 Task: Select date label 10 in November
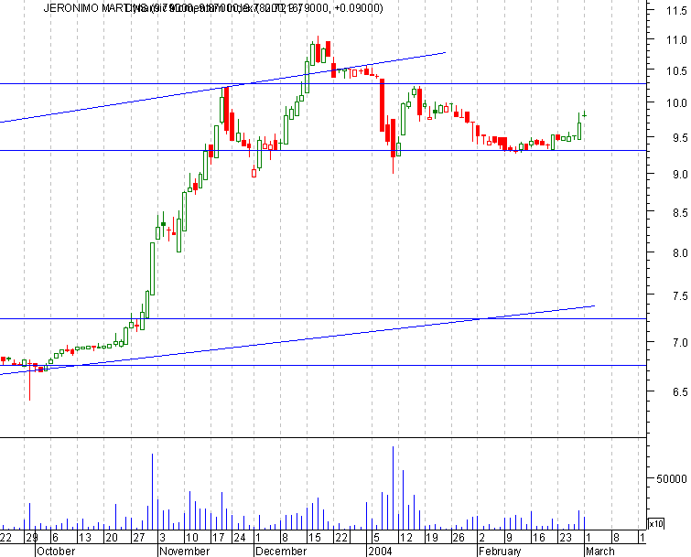(x=192, y=538)
